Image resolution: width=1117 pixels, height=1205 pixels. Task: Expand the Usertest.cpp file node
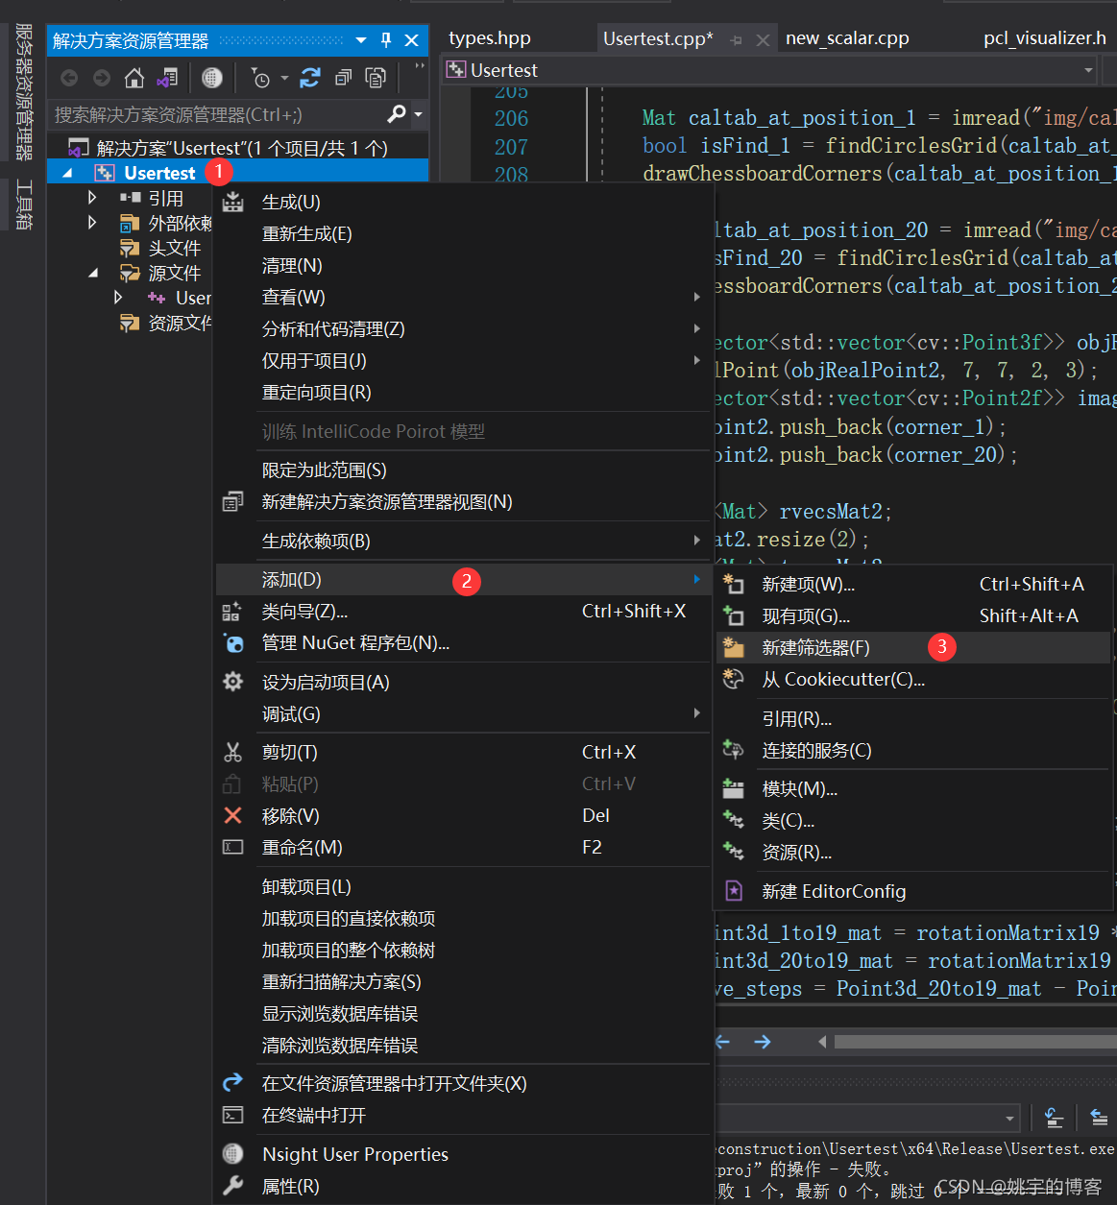[x=118, y=298]
